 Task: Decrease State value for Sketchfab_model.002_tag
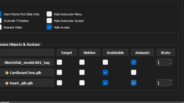171,64
